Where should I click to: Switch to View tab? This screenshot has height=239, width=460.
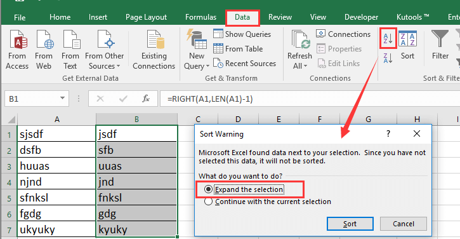(x=318, y=17)
